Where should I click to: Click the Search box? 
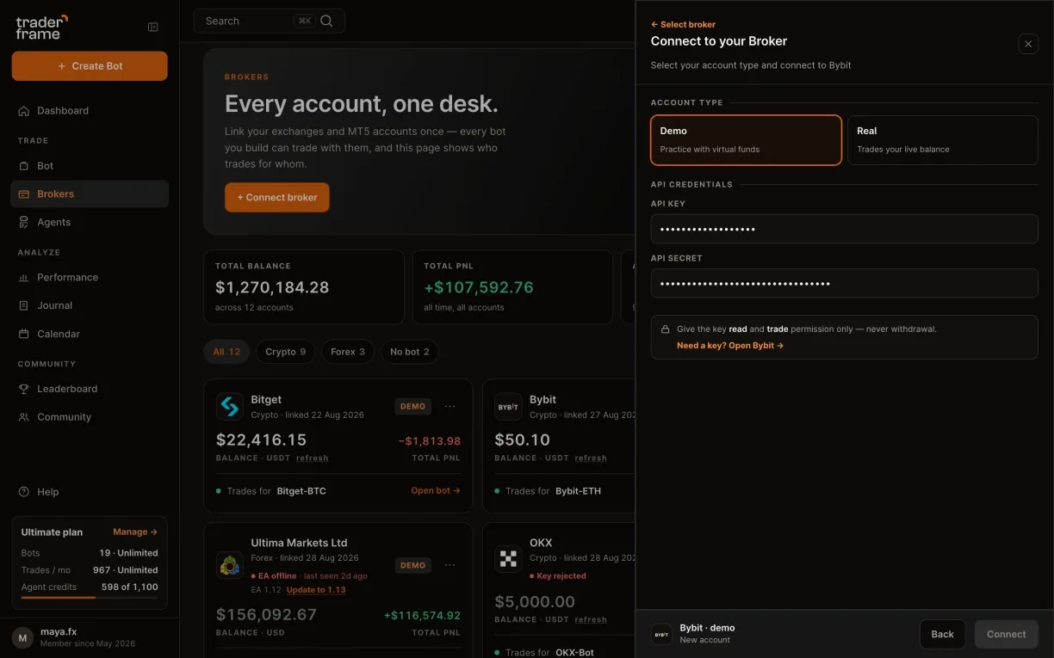270,21
